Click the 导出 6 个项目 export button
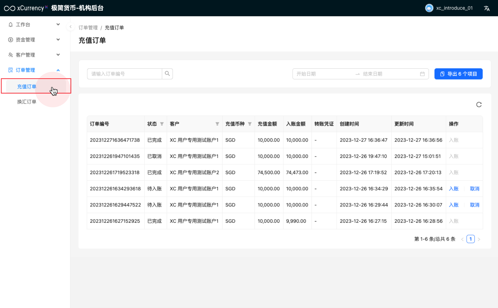Image resolution: width=498 pixels, height=308 pixels. click(x=458, y=74)
